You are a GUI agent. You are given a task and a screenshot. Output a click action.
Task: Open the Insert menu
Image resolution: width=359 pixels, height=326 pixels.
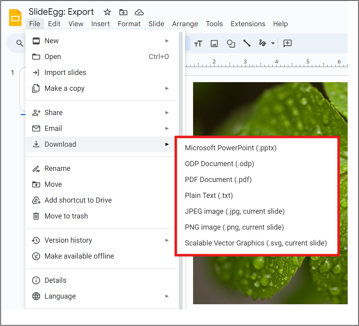tap(100, 24)
